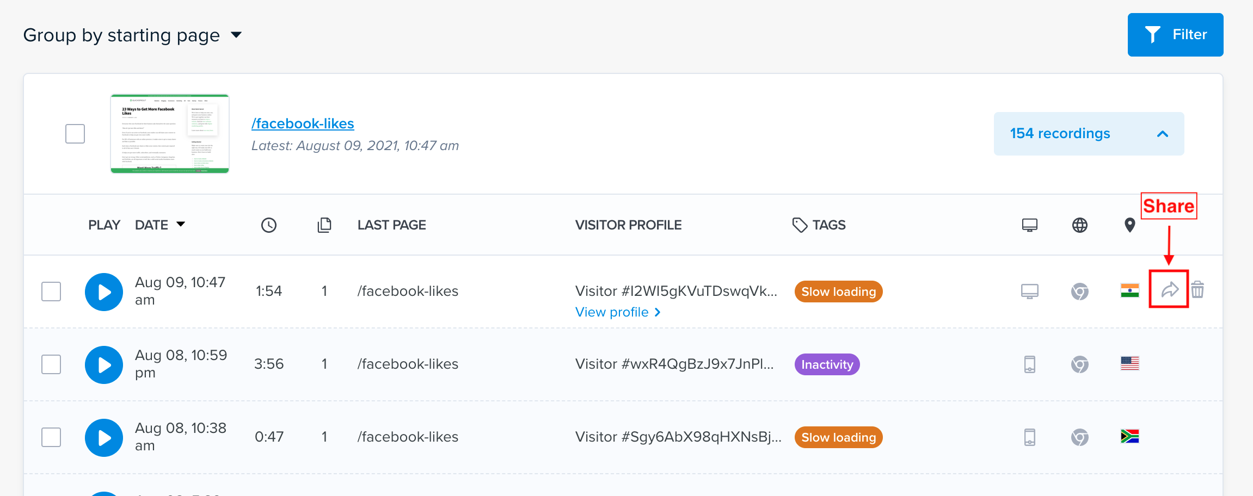This screenshot has height=496, width=1253.
Task: Sort recordings by DATE column
Action: point(160,225)
